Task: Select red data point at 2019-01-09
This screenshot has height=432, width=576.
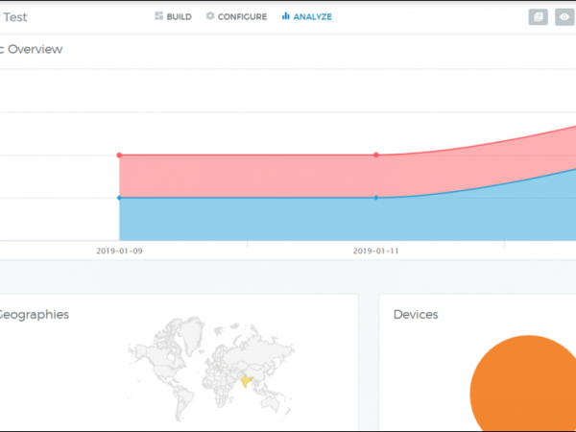Action: [x=119, y=155]
